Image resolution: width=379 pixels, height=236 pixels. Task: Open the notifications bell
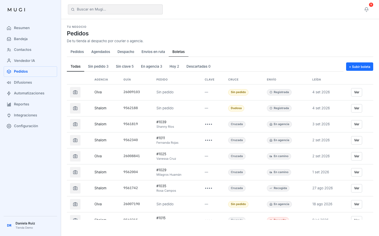(366, 9)
